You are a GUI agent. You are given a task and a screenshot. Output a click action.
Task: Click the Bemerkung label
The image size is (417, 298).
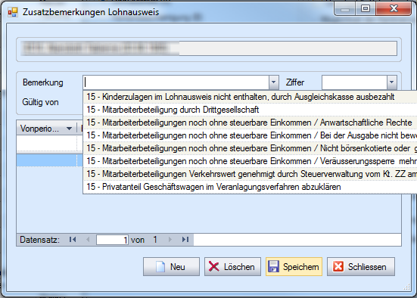coord(43,82)
